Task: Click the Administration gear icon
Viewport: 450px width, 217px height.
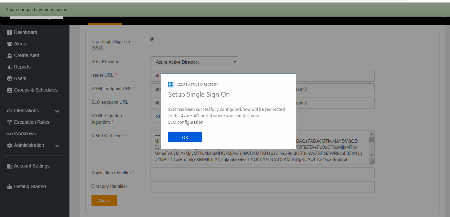Action: pos(9,145)
